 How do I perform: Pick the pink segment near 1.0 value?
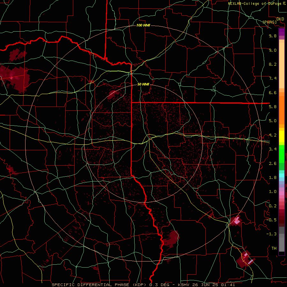click(282, 193)
